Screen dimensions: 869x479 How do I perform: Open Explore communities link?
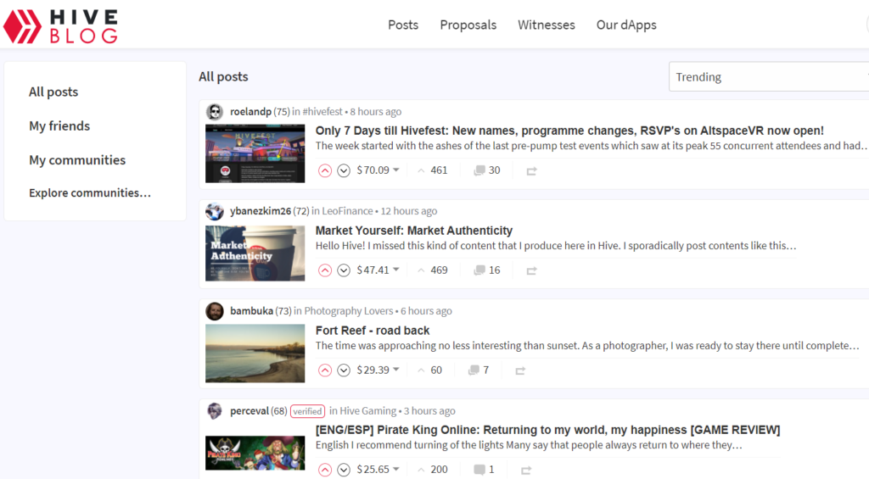tap(90, 192)
